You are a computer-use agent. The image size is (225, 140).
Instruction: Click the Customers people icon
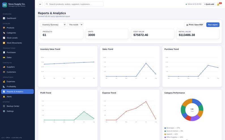(x=4, y=72)
